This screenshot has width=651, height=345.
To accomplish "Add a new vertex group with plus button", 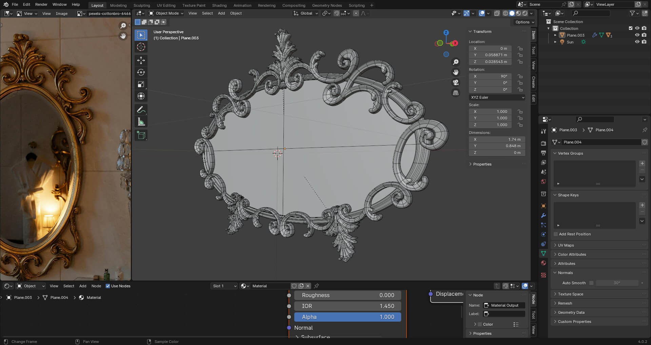I will coord(642,164).
